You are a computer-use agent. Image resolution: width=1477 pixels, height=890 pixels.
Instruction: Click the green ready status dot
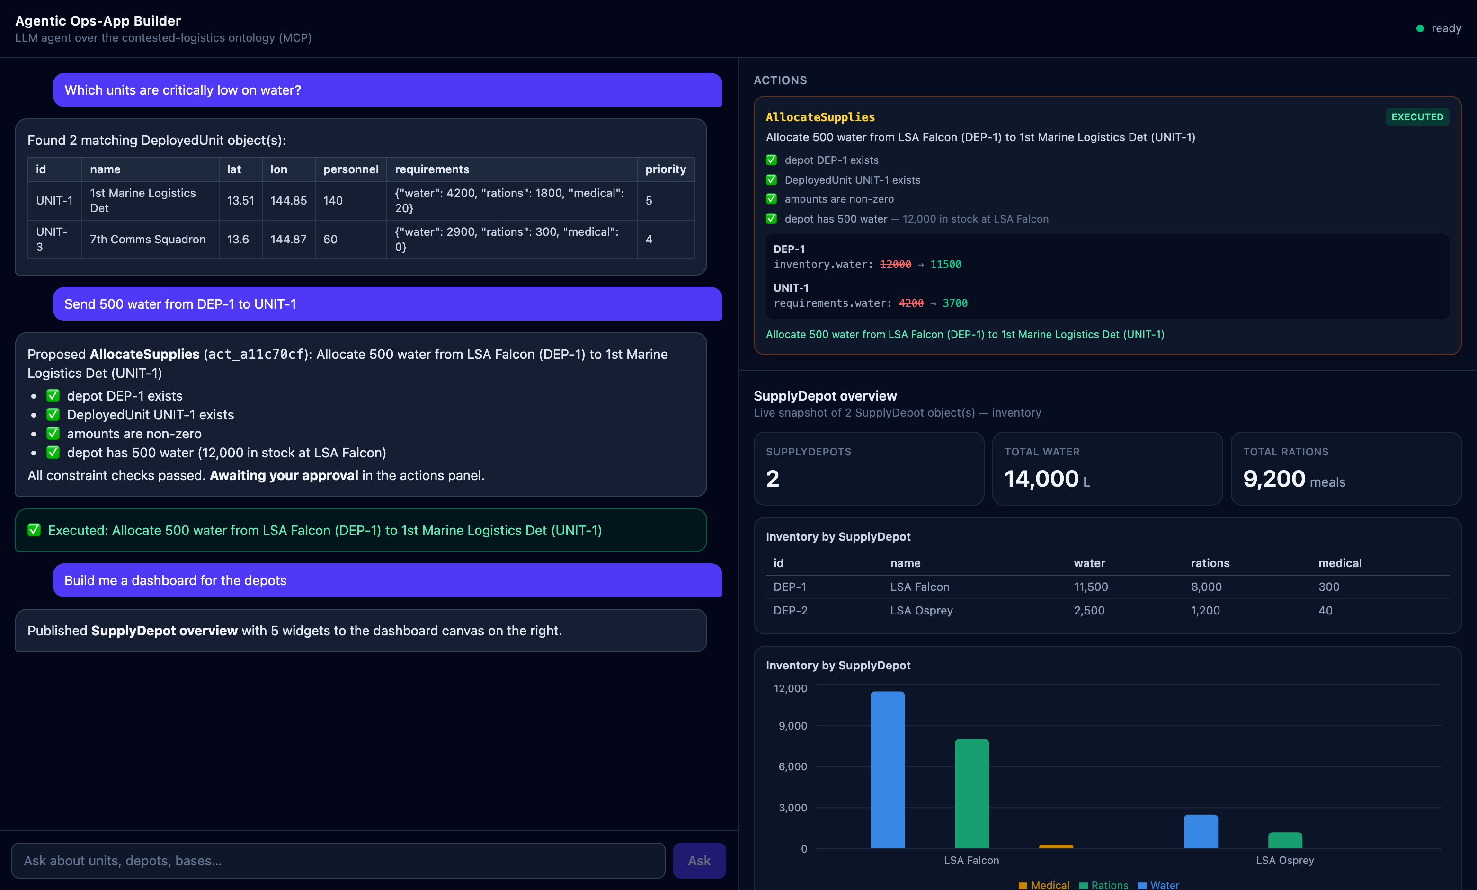[x=1419, y=29]
